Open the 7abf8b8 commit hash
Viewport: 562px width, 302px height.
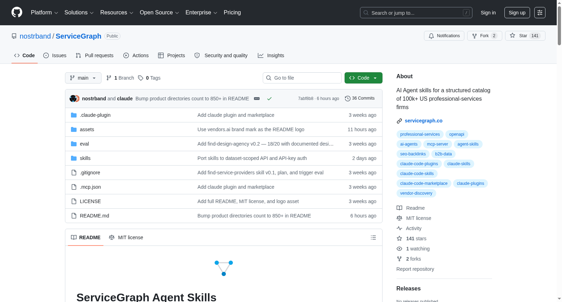click(306, 99)
